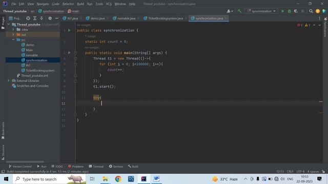Open editor tabs more options menu
The width and height of the screenshot is (328, 184).
point(319,18)
